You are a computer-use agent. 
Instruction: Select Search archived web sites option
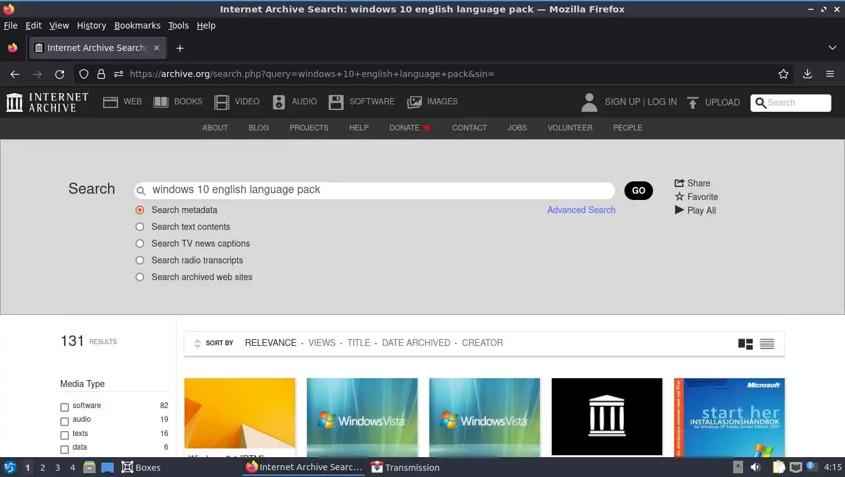click(x=140, y=277)
